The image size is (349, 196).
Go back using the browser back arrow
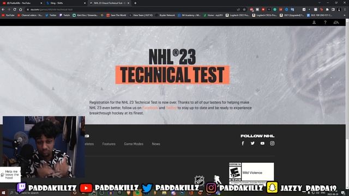click(x=3, y=10)
